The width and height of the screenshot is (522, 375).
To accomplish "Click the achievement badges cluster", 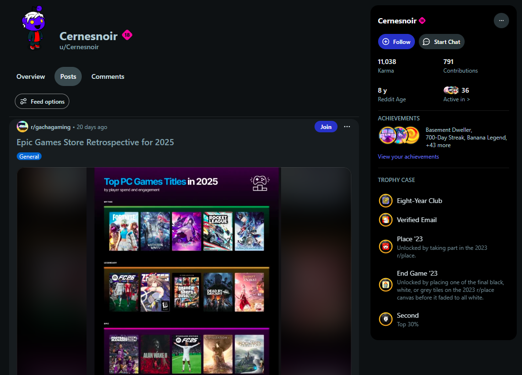I will [x=399, y=135].
